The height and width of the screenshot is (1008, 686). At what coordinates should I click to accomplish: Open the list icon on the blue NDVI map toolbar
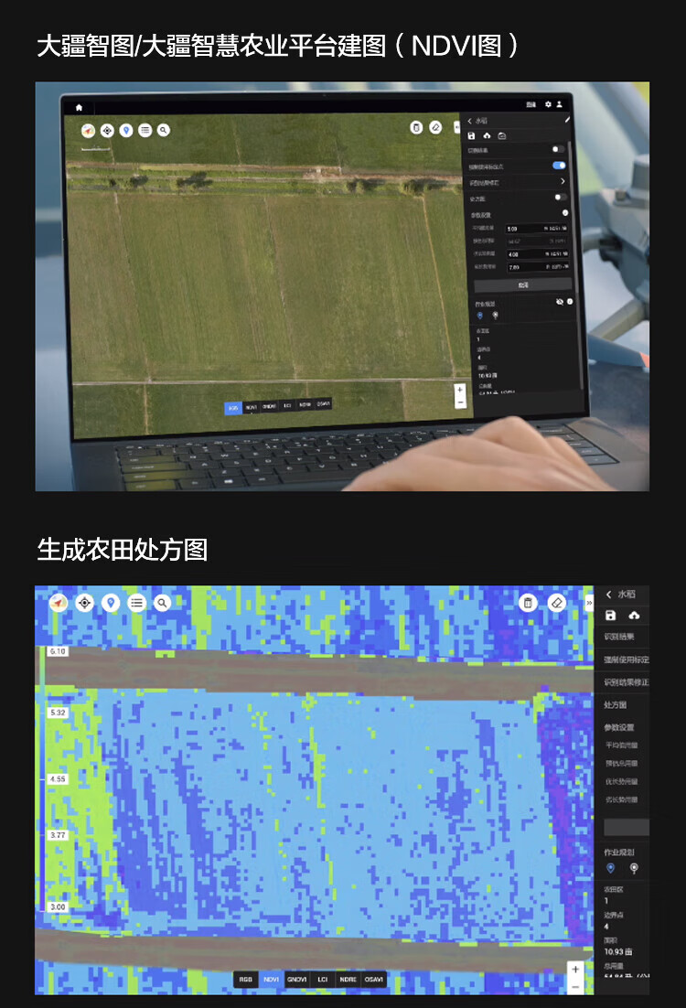(136, 602)
